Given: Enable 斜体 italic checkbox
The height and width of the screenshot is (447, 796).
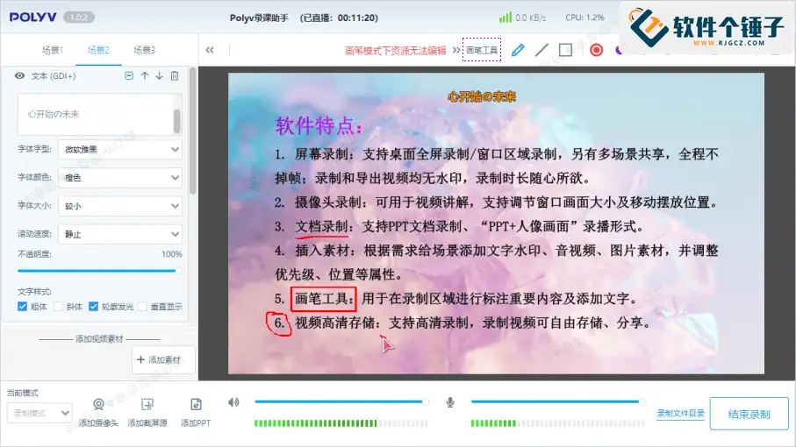Looking at the screenshot, I should click(58, 306).
